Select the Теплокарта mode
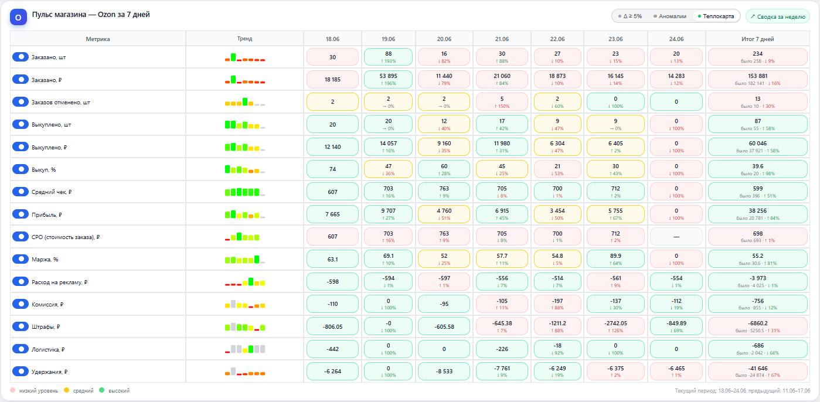820x402 pixels. 716,16
